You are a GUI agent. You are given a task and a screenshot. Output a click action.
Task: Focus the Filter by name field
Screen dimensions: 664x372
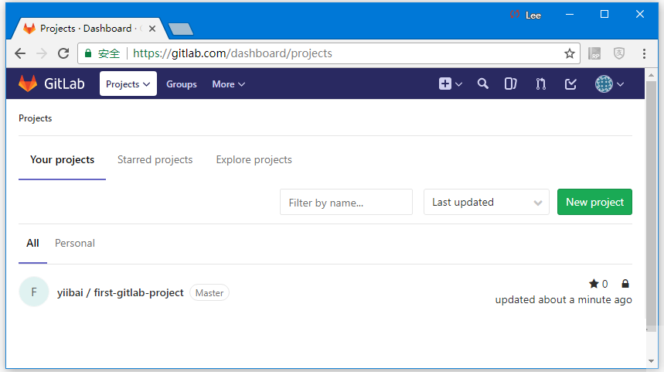346,202
